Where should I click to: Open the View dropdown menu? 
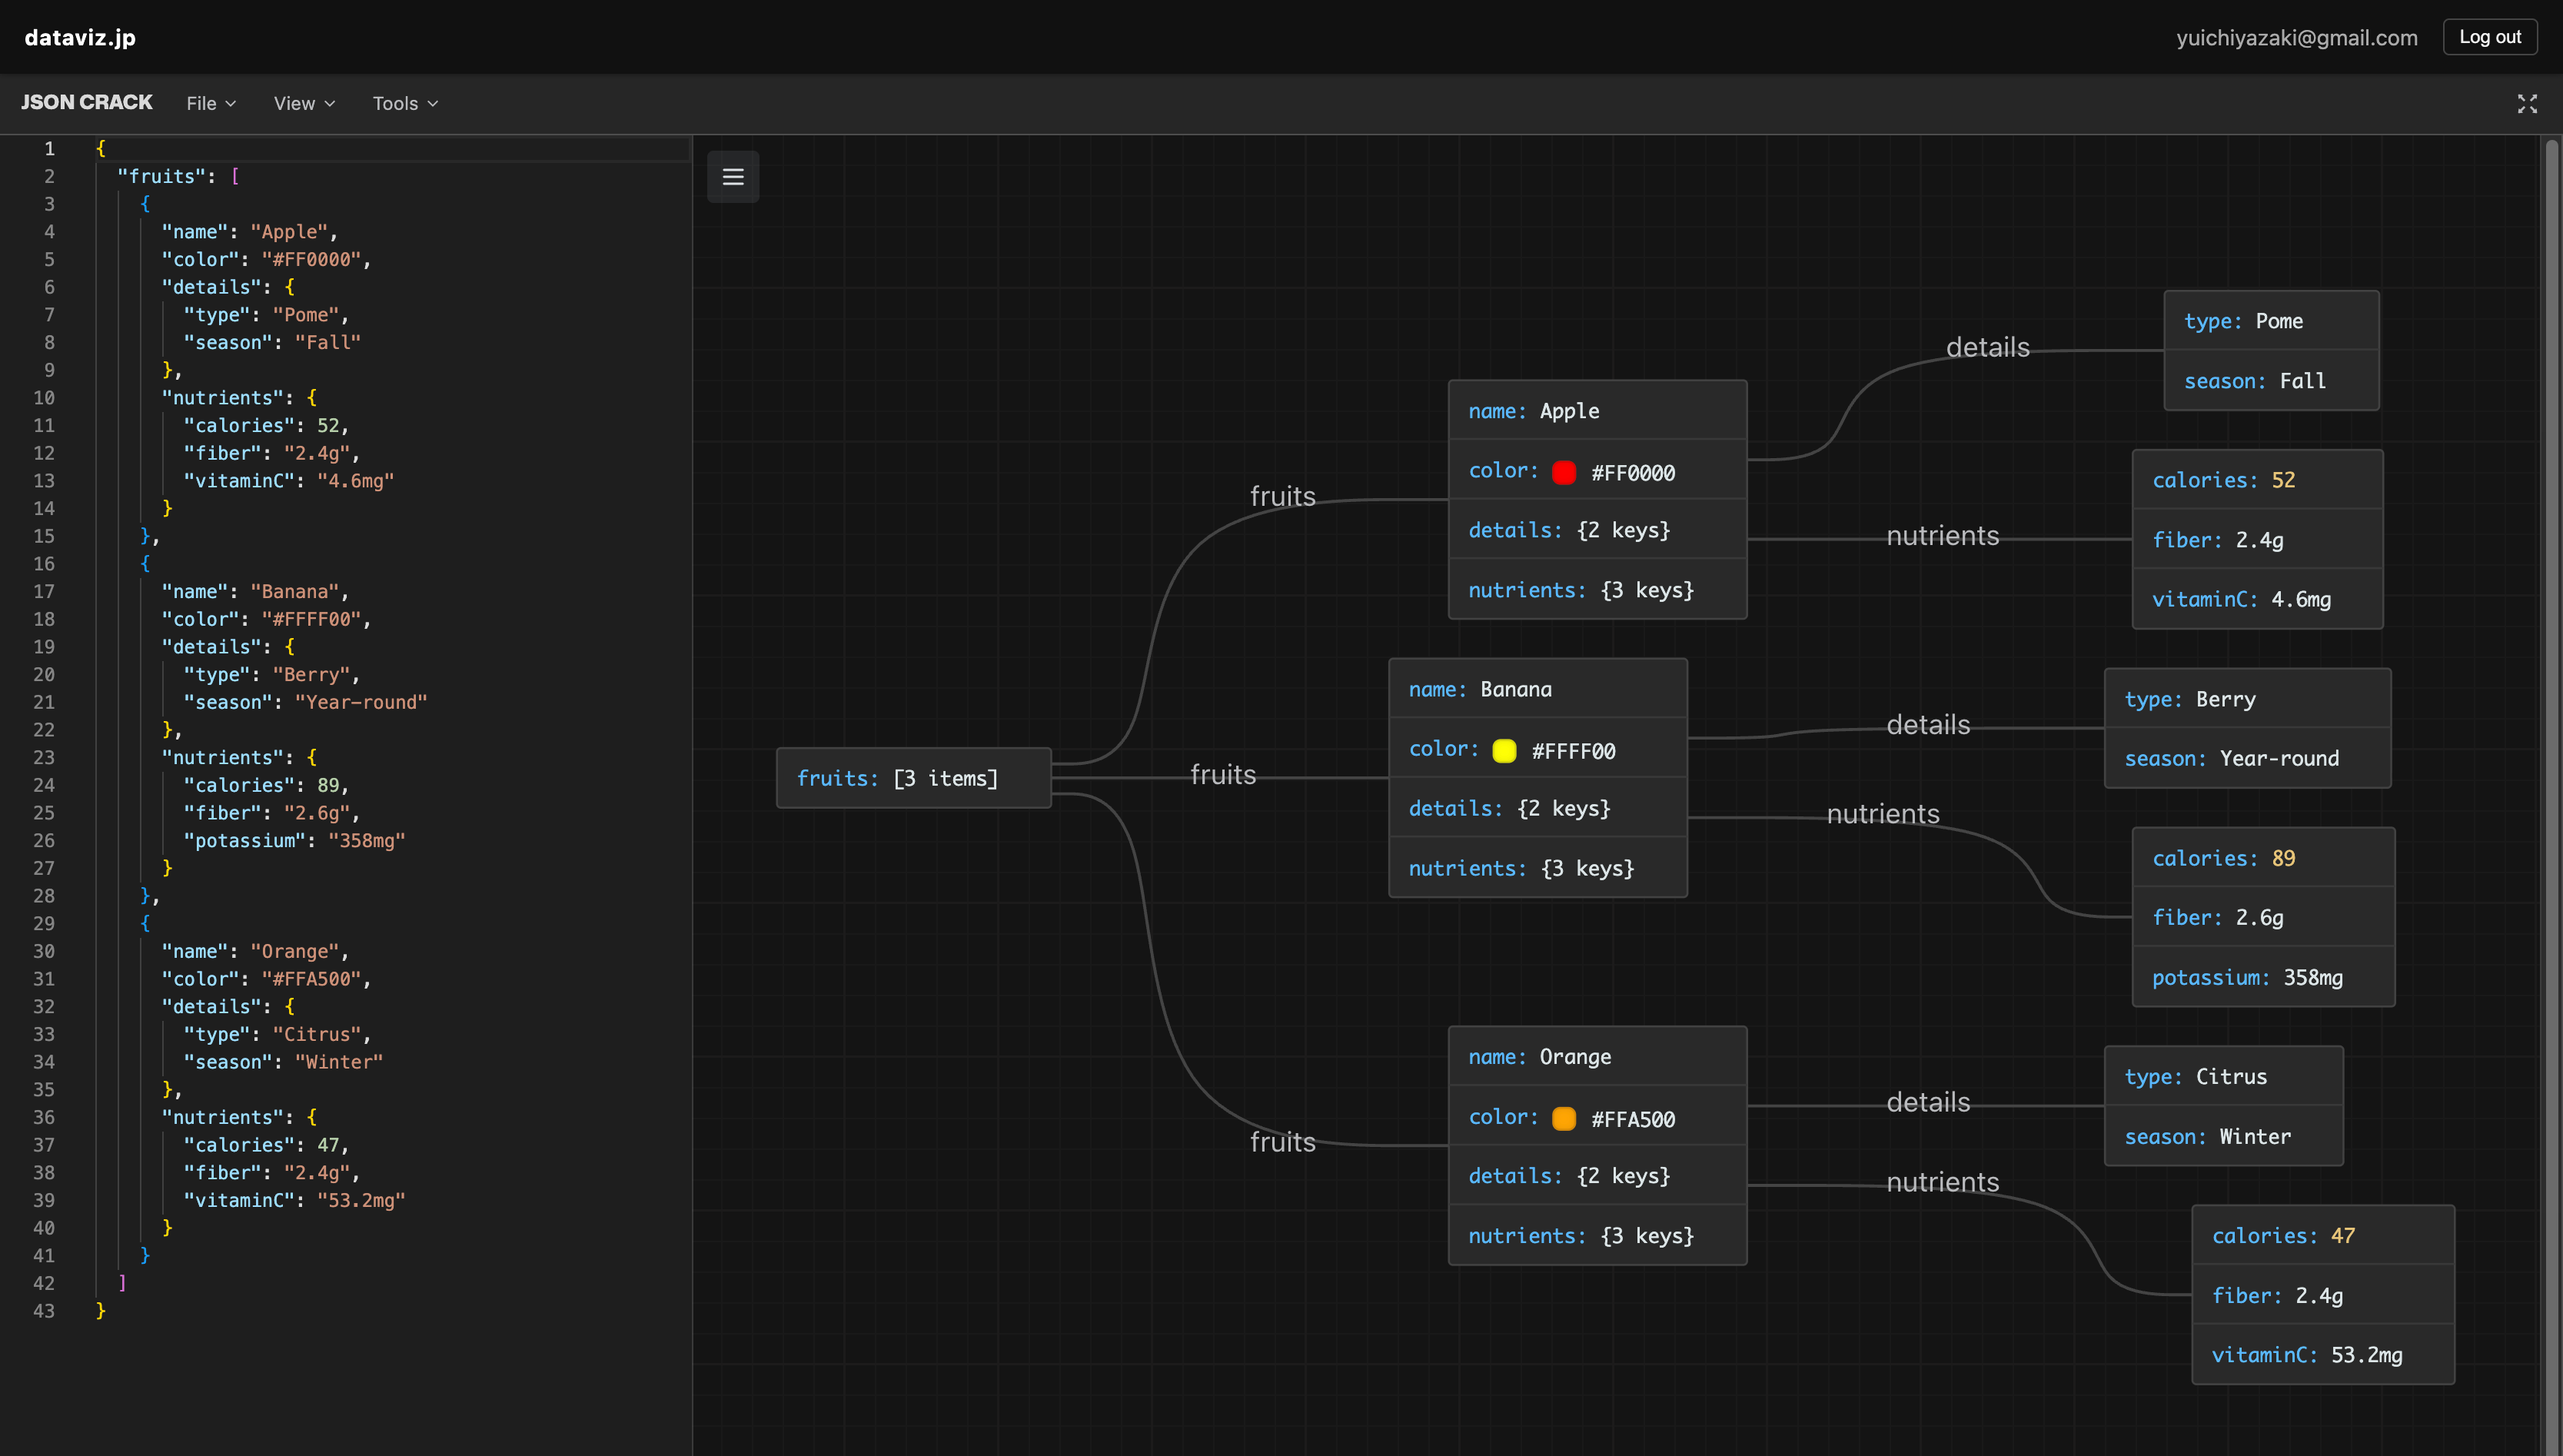[304, 104]
